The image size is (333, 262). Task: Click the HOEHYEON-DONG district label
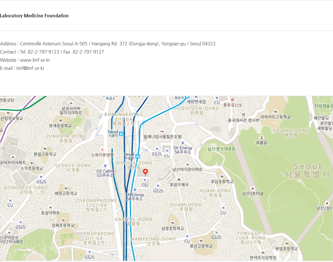click(x=197, y=111)
